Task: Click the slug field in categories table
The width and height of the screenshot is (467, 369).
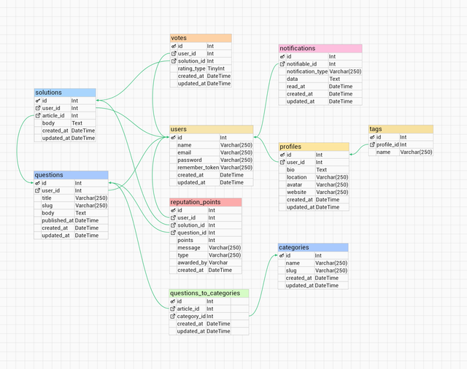Action: pos(313,271)
